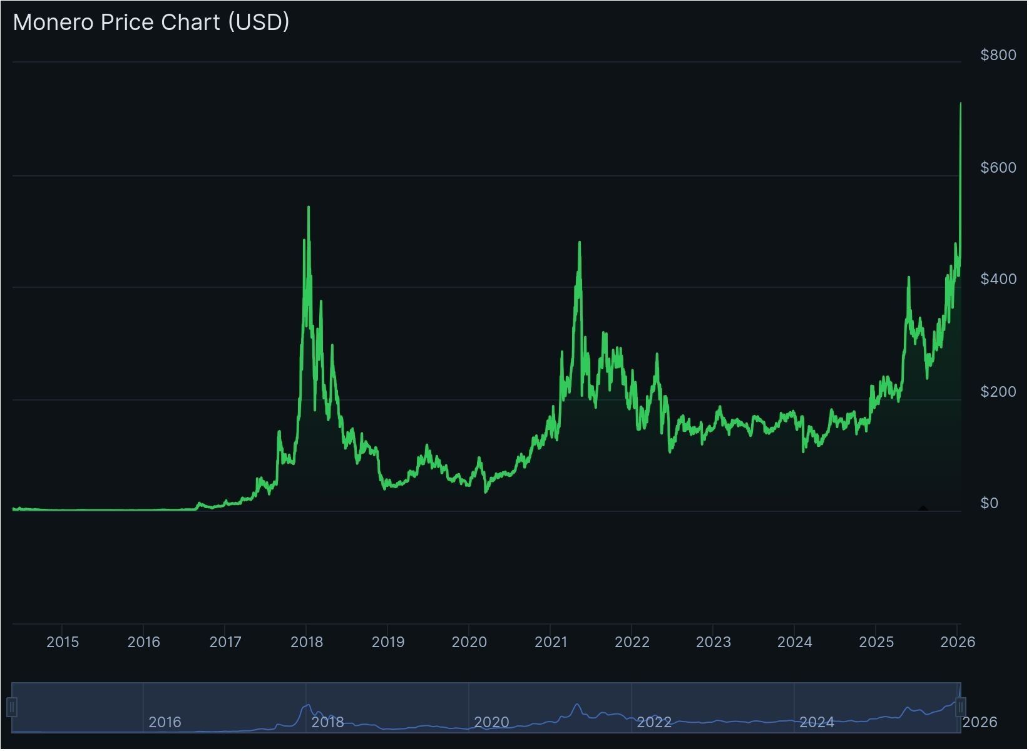This screenshot has height=751, width=1029.
Task: Click the $800 y-axis label
Action: tap(999, 55)
